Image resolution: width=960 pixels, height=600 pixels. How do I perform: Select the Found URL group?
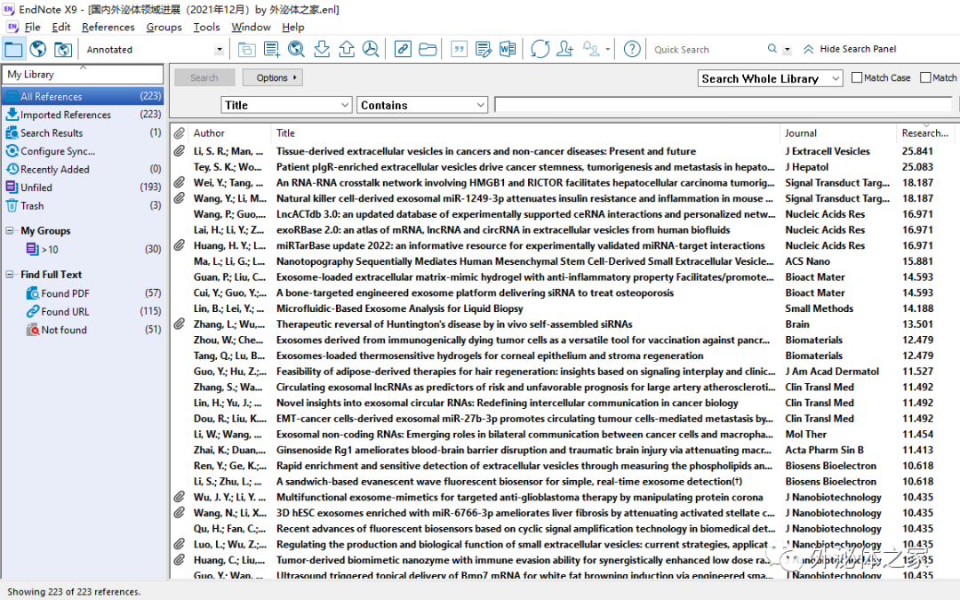point(84,312)
